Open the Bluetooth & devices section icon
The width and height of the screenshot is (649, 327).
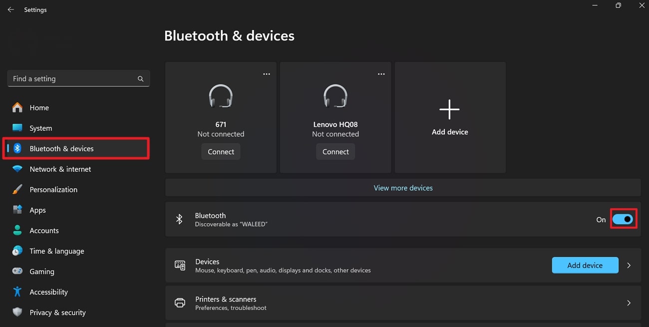17,148
